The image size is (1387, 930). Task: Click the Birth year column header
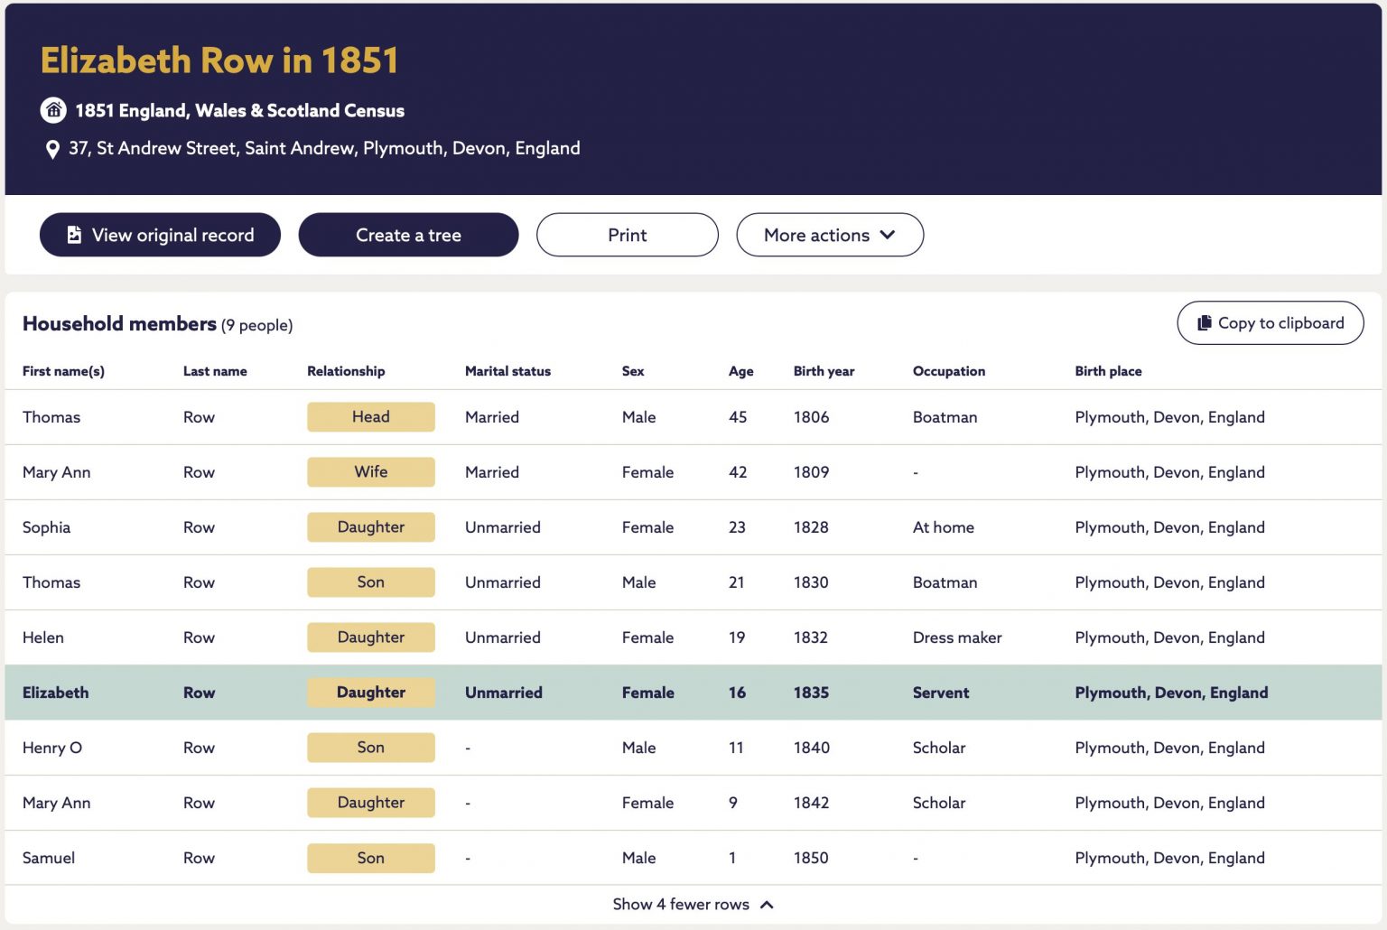(x=824, y=371)
